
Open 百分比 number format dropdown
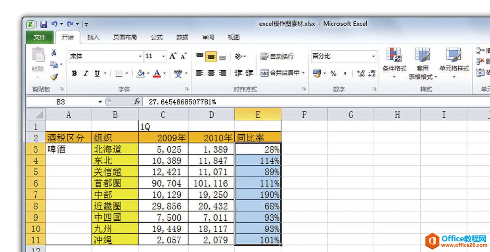373,56
